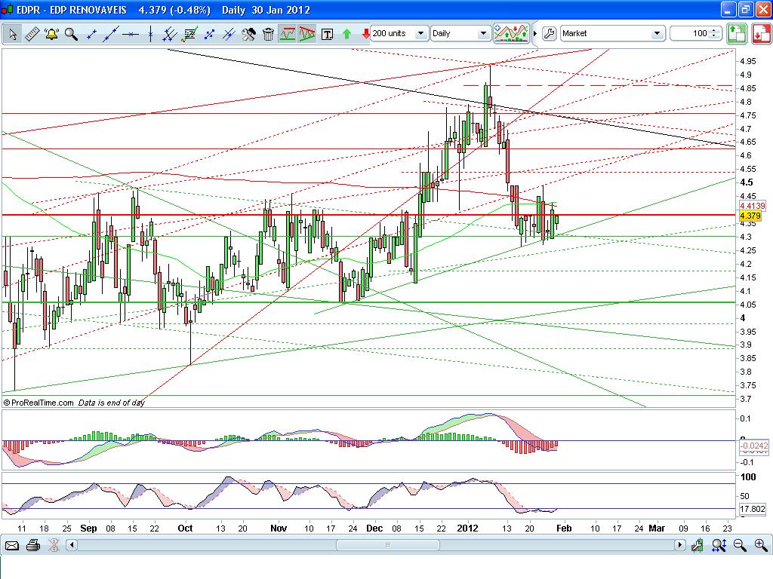Click the '2012' date axis label
The width and height of the screenshot is (773, 579).
[467, 528]
